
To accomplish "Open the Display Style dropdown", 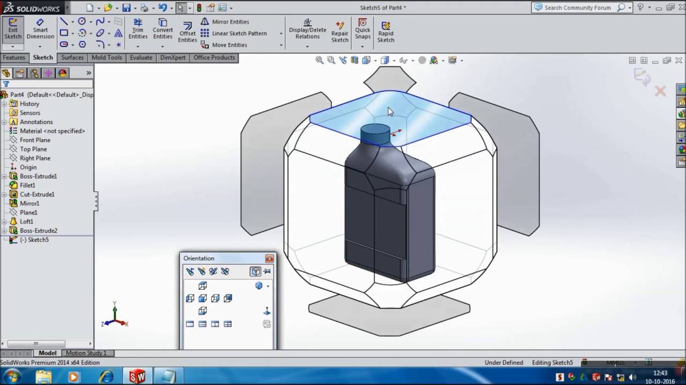I will pyautogui.click(x=395, y=60).
